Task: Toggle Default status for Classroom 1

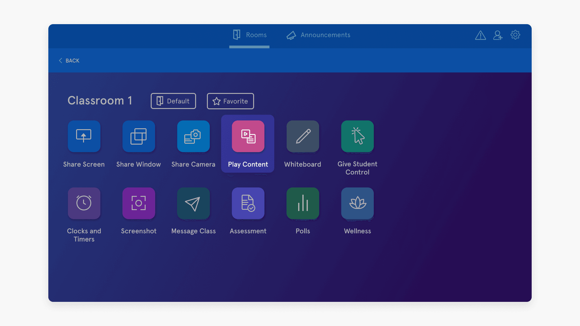Action: (173, 101)
